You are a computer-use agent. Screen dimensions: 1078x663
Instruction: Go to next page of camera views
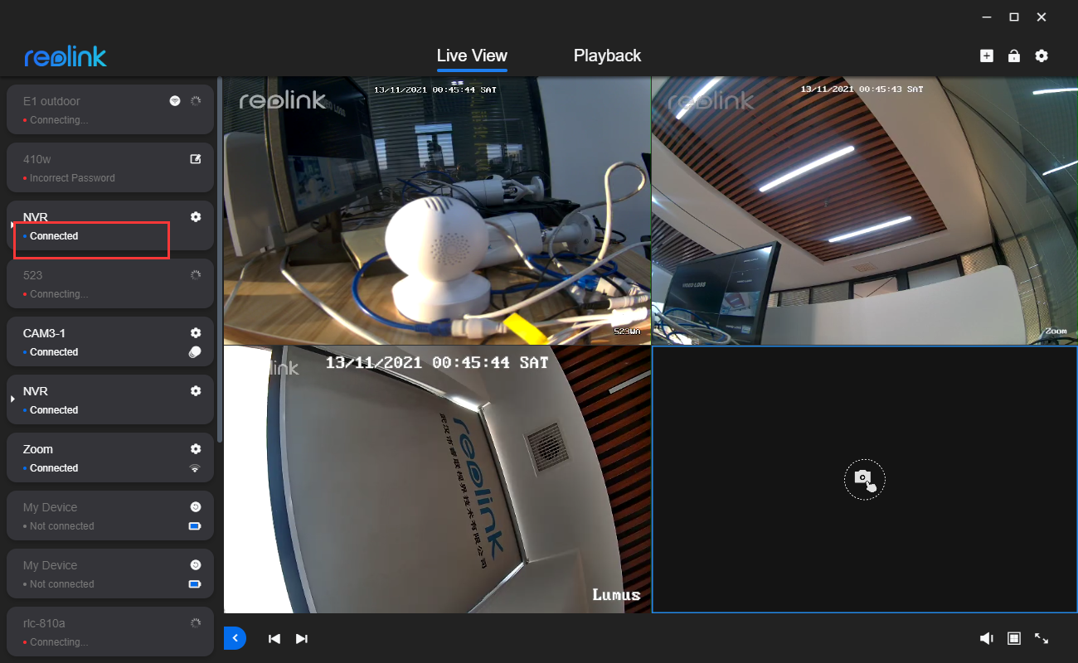pyautogui.click(x=302, y=638)
